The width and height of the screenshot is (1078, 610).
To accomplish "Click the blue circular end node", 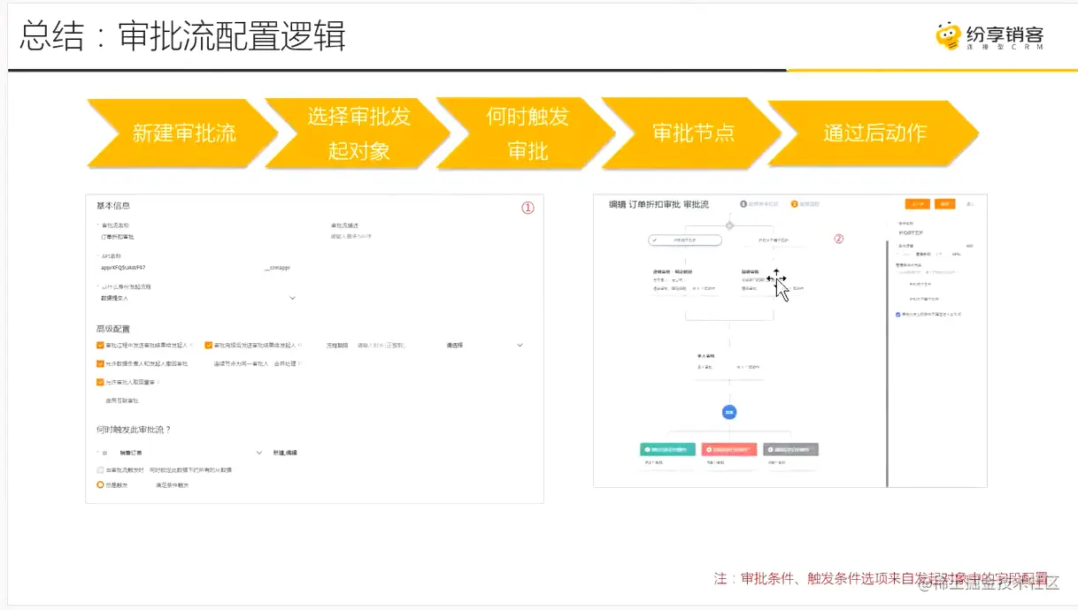I will [x=729, y=412].
